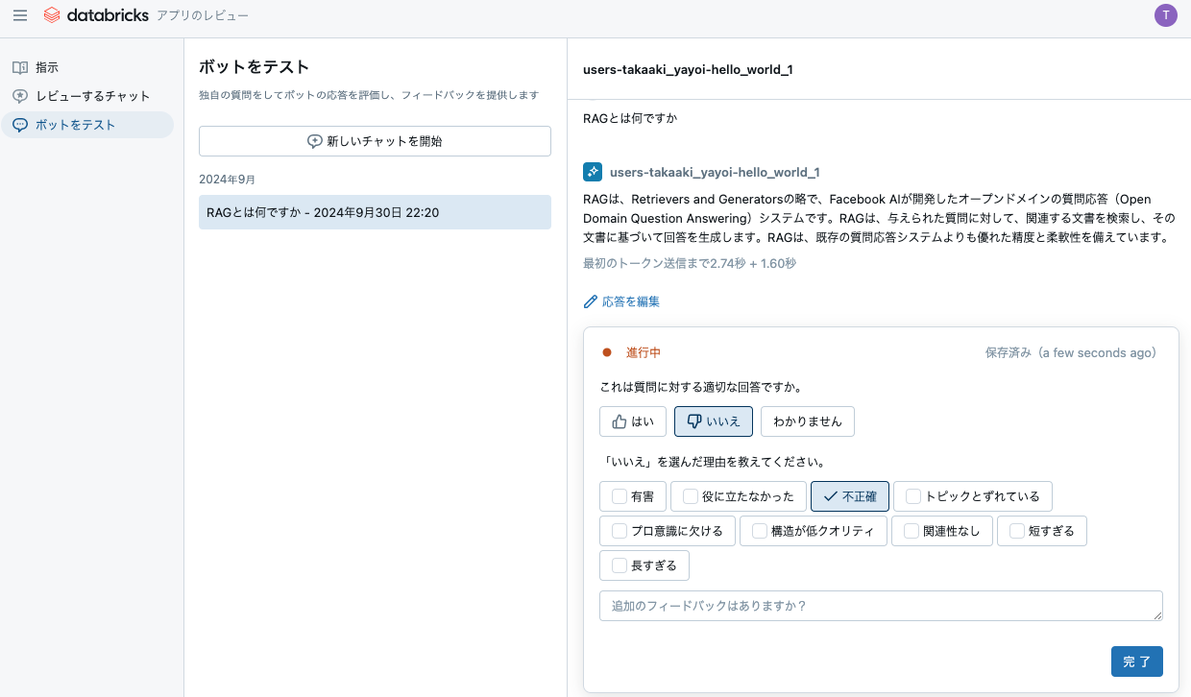Click the pencil icon next to 応答を編集
Viewport: 1191px width, 697px height.
tap(590, 300)
